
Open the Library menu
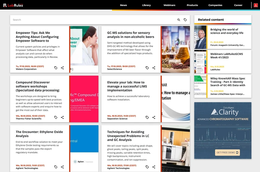pyautogui.click(x=146, y=5)
